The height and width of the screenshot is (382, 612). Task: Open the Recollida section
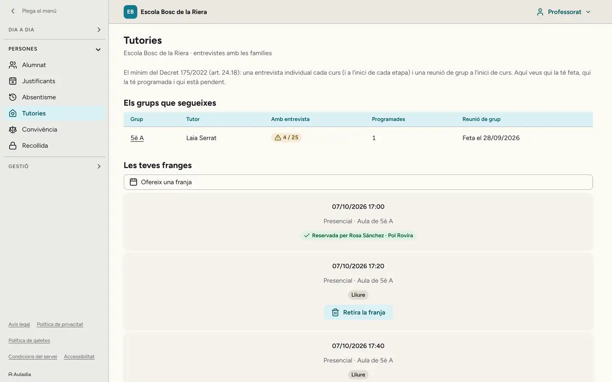tap(54, 146)
